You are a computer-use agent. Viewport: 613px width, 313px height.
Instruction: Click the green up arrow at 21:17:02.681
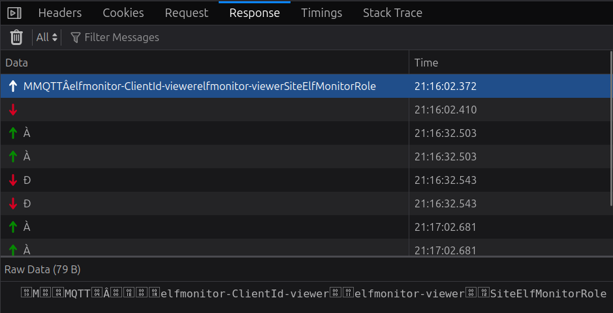click(13, 227)
